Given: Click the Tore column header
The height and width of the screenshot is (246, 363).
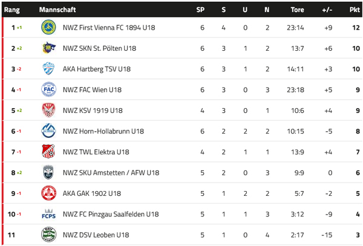Looking at the screenshot, I should click(x=297, y=10).
